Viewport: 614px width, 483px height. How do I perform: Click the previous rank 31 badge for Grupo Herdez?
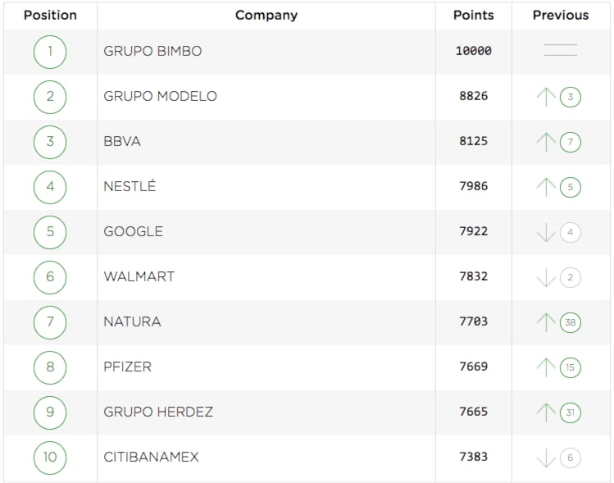571,412
